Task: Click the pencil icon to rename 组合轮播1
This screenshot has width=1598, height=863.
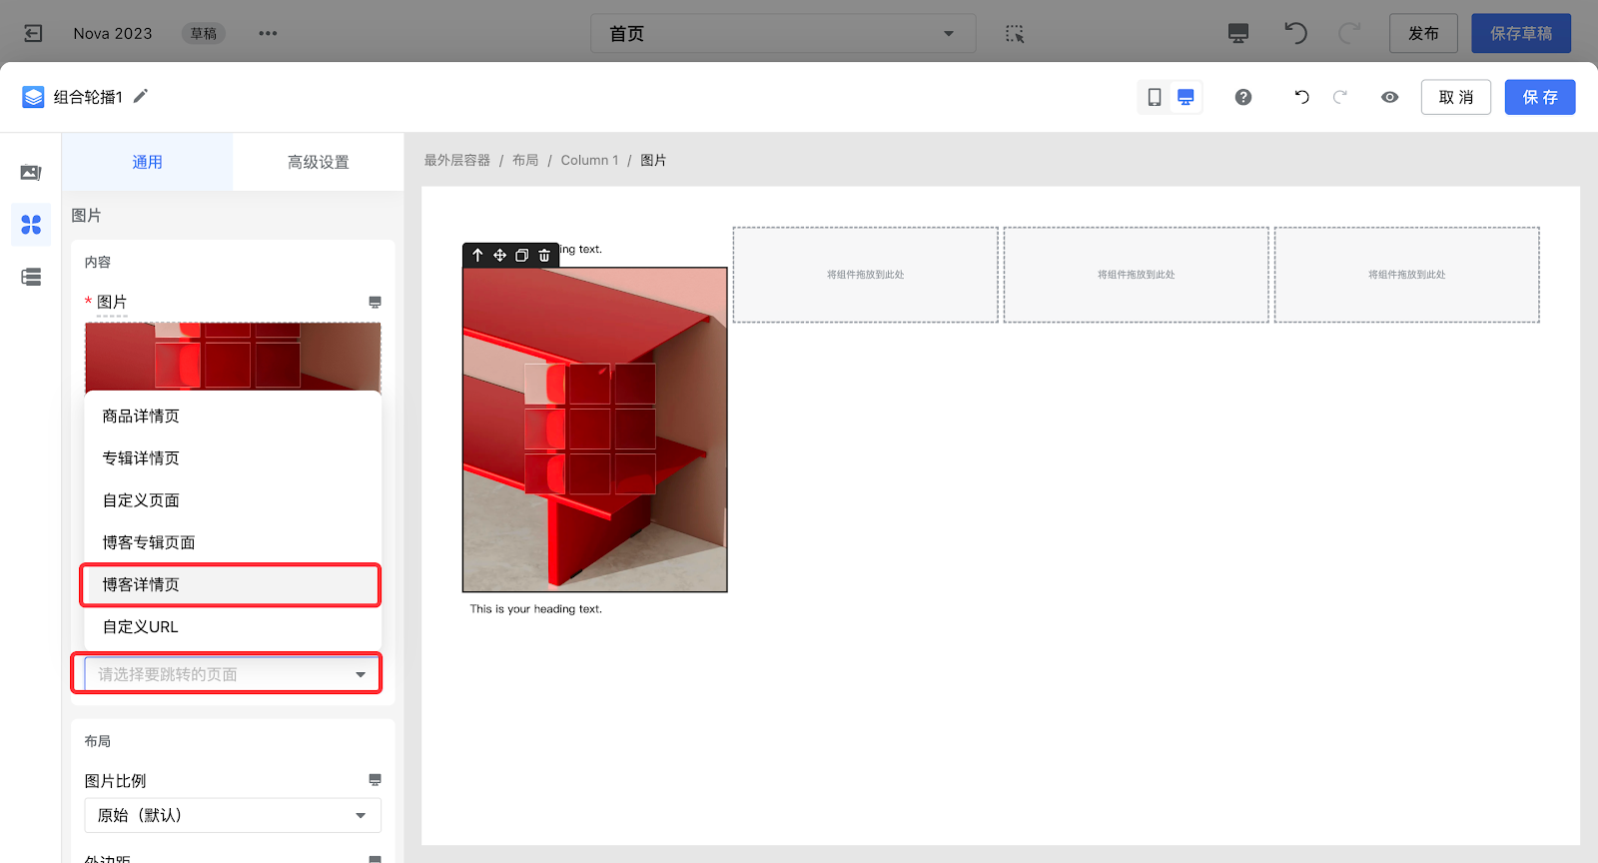Action: coord(141,96)
